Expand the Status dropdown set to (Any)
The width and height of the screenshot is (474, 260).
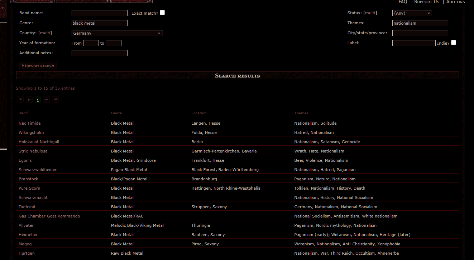(x=412, y=13)
